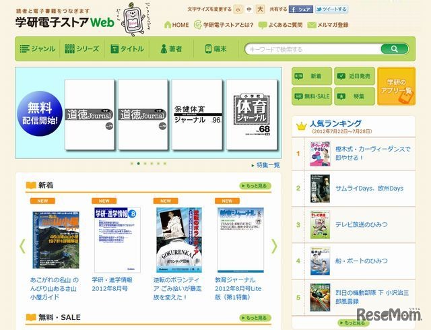The image size is (431, 330).
Task: Open 逆転のボランティア title link
Action: pos(178,288)
